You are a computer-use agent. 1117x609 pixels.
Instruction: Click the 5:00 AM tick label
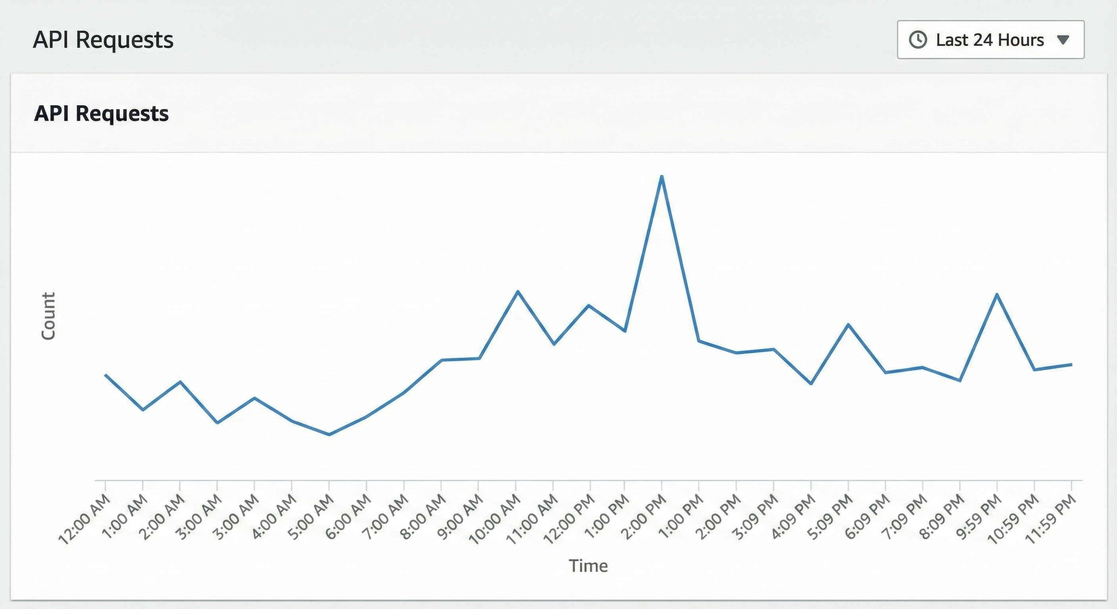click(x=312, y=516)
